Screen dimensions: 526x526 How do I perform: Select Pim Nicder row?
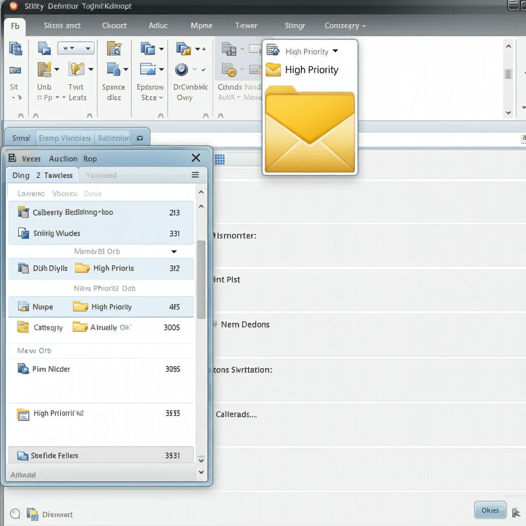click(101, 369)
